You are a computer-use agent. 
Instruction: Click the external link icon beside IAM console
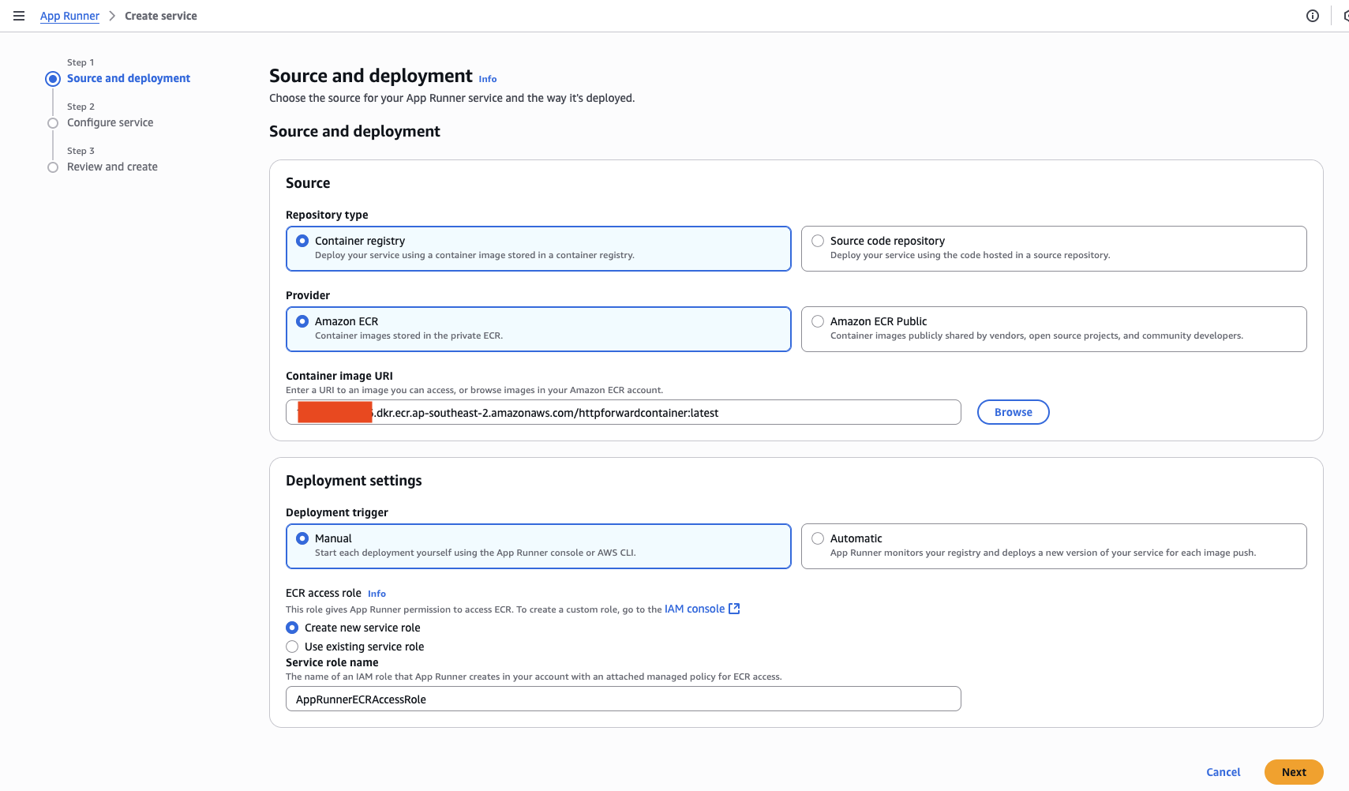(734, 609)
